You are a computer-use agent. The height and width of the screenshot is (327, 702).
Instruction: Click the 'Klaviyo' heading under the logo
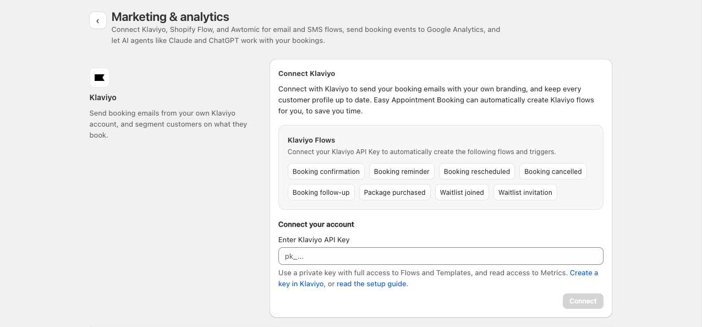(103, 97)
